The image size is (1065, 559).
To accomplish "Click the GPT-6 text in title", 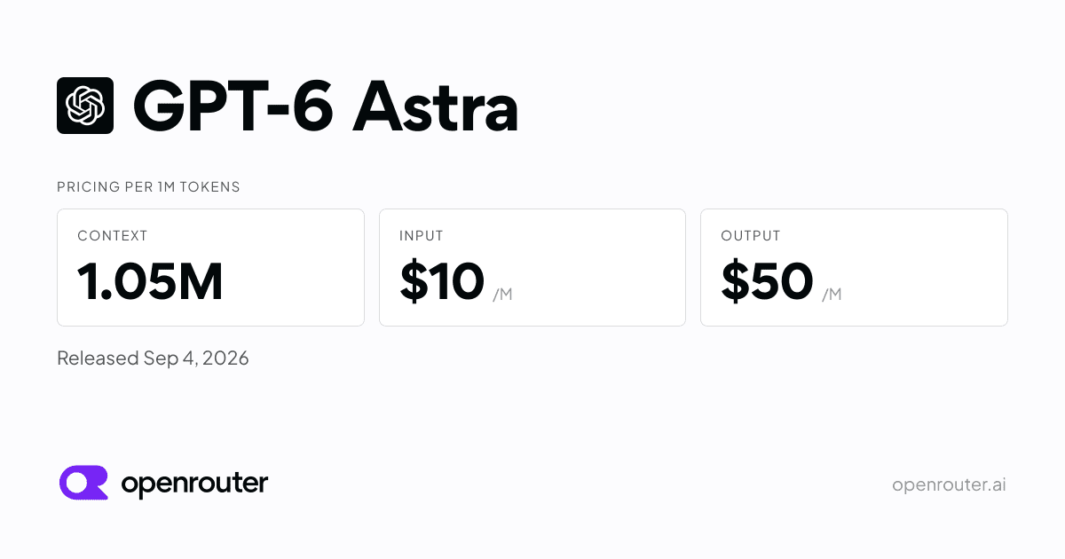I will click(x=234, y=107).
